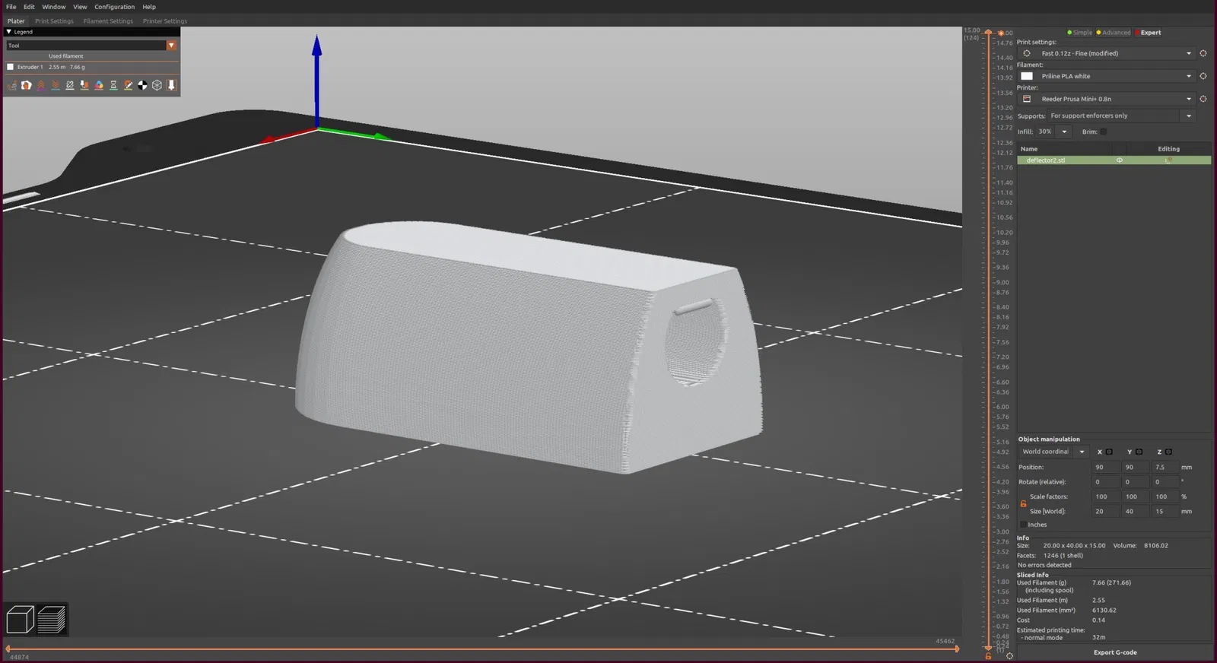This screenshot has height=663, width=1217.
Task: Toggle travel moves visibility in legend toolbar
Action: (x=12, y=85)
